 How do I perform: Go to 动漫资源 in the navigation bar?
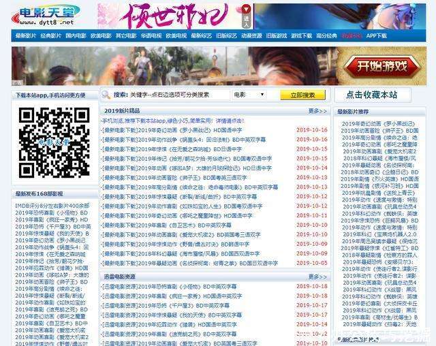[251, 36]
